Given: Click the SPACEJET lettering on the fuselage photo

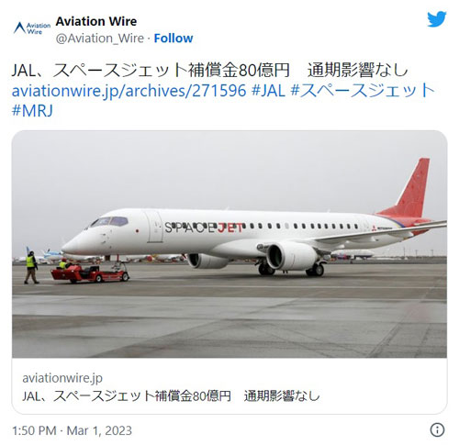Looking at the screenshot, I should tap(204, 228).
